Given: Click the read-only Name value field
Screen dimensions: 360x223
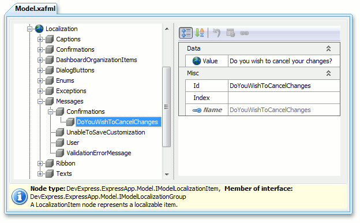Looking at the screenshot, I should tap(284, 110).
